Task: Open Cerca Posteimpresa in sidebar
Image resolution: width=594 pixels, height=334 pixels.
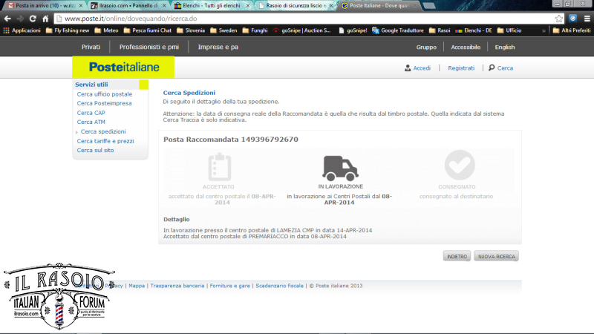Action: tap(104, 103)
